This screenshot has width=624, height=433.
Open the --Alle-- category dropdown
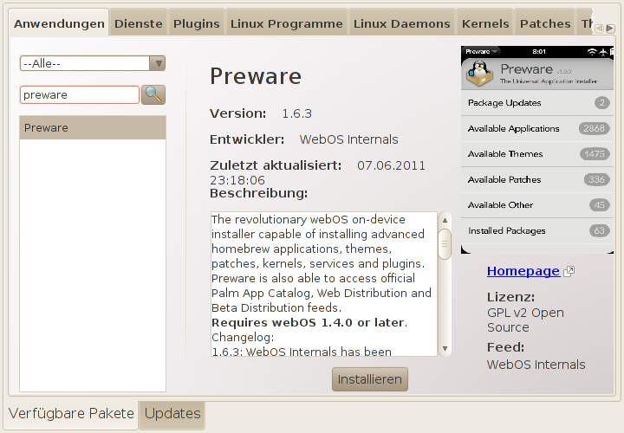(93, 63)
